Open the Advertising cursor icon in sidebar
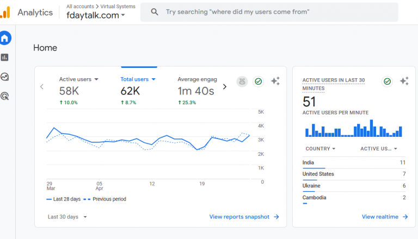This screenshot has width=418, height=239. tap(4, 96)
